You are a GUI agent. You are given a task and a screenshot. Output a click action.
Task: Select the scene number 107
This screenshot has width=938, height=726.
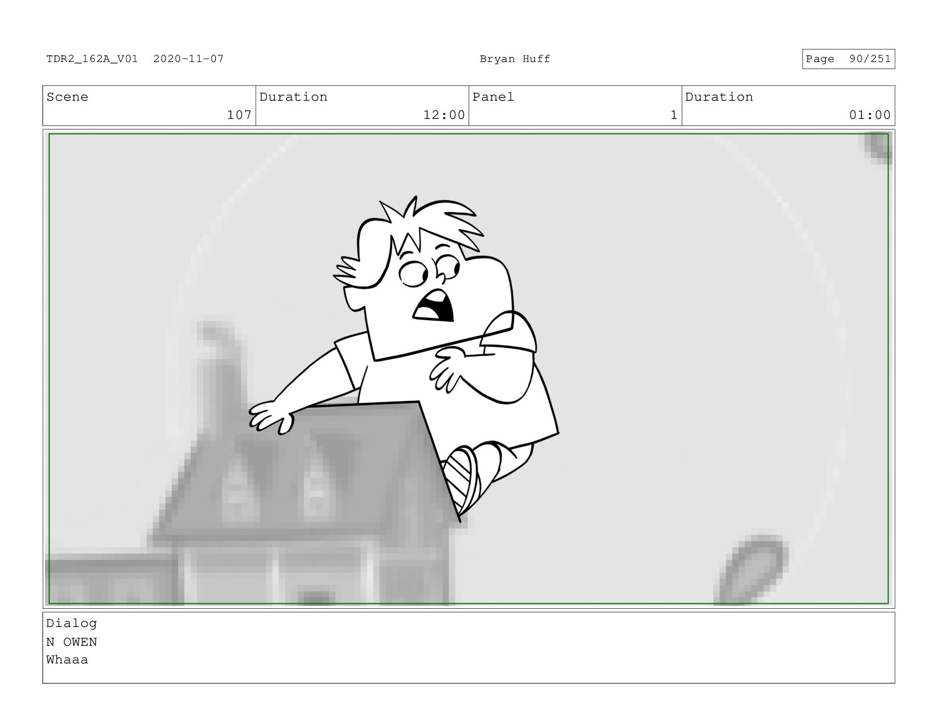tap(239, 115)
